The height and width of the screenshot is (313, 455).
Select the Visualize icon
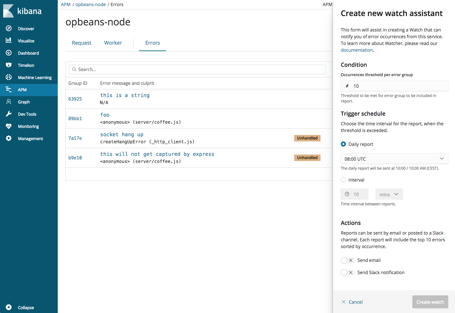[x=26, y=40]
